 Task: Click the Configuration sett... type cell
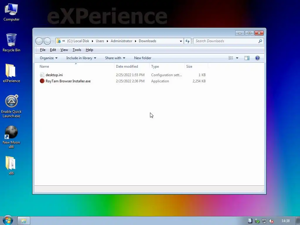166,75
